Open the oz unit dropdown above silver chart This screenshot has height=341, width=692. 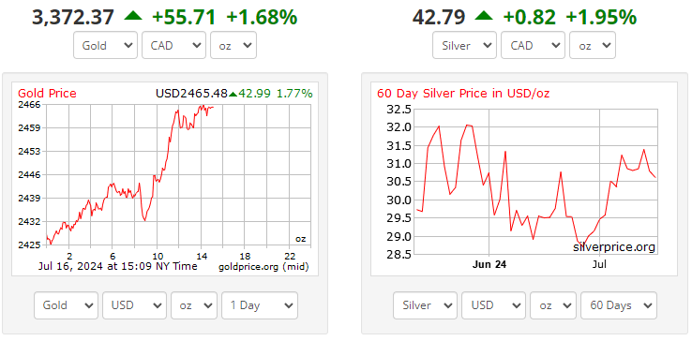tap(593, 45)
